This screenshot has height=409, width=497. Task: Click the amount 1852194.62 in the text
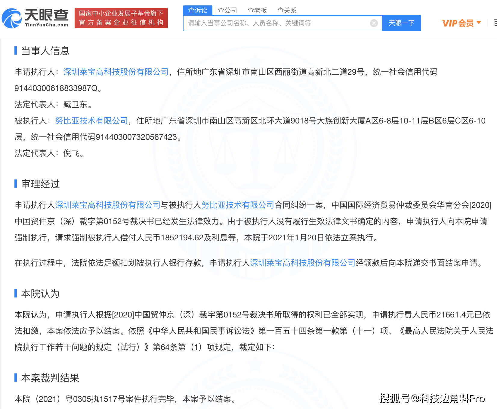tap(182, 238)
